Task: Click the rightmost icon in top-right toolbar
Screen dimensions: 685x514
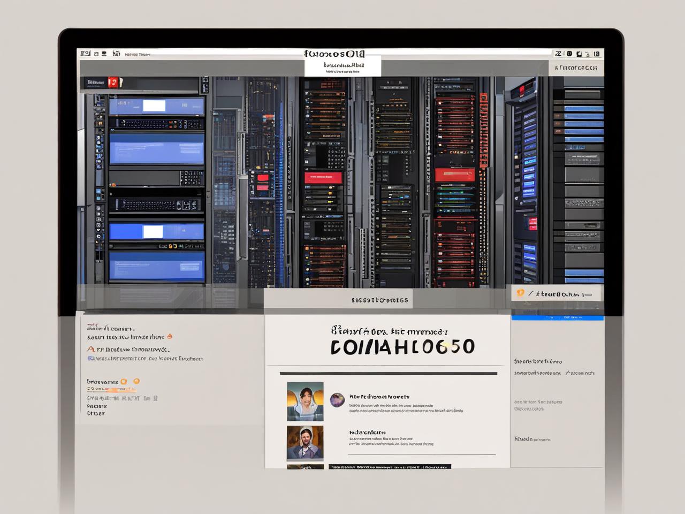Action: (x=597, y=54)
